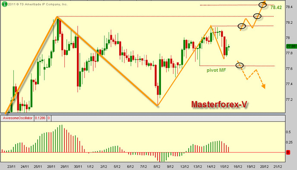Click the oval marker on pivot MF line
This screenshot has width=297, height=170.
pos(240,66)
